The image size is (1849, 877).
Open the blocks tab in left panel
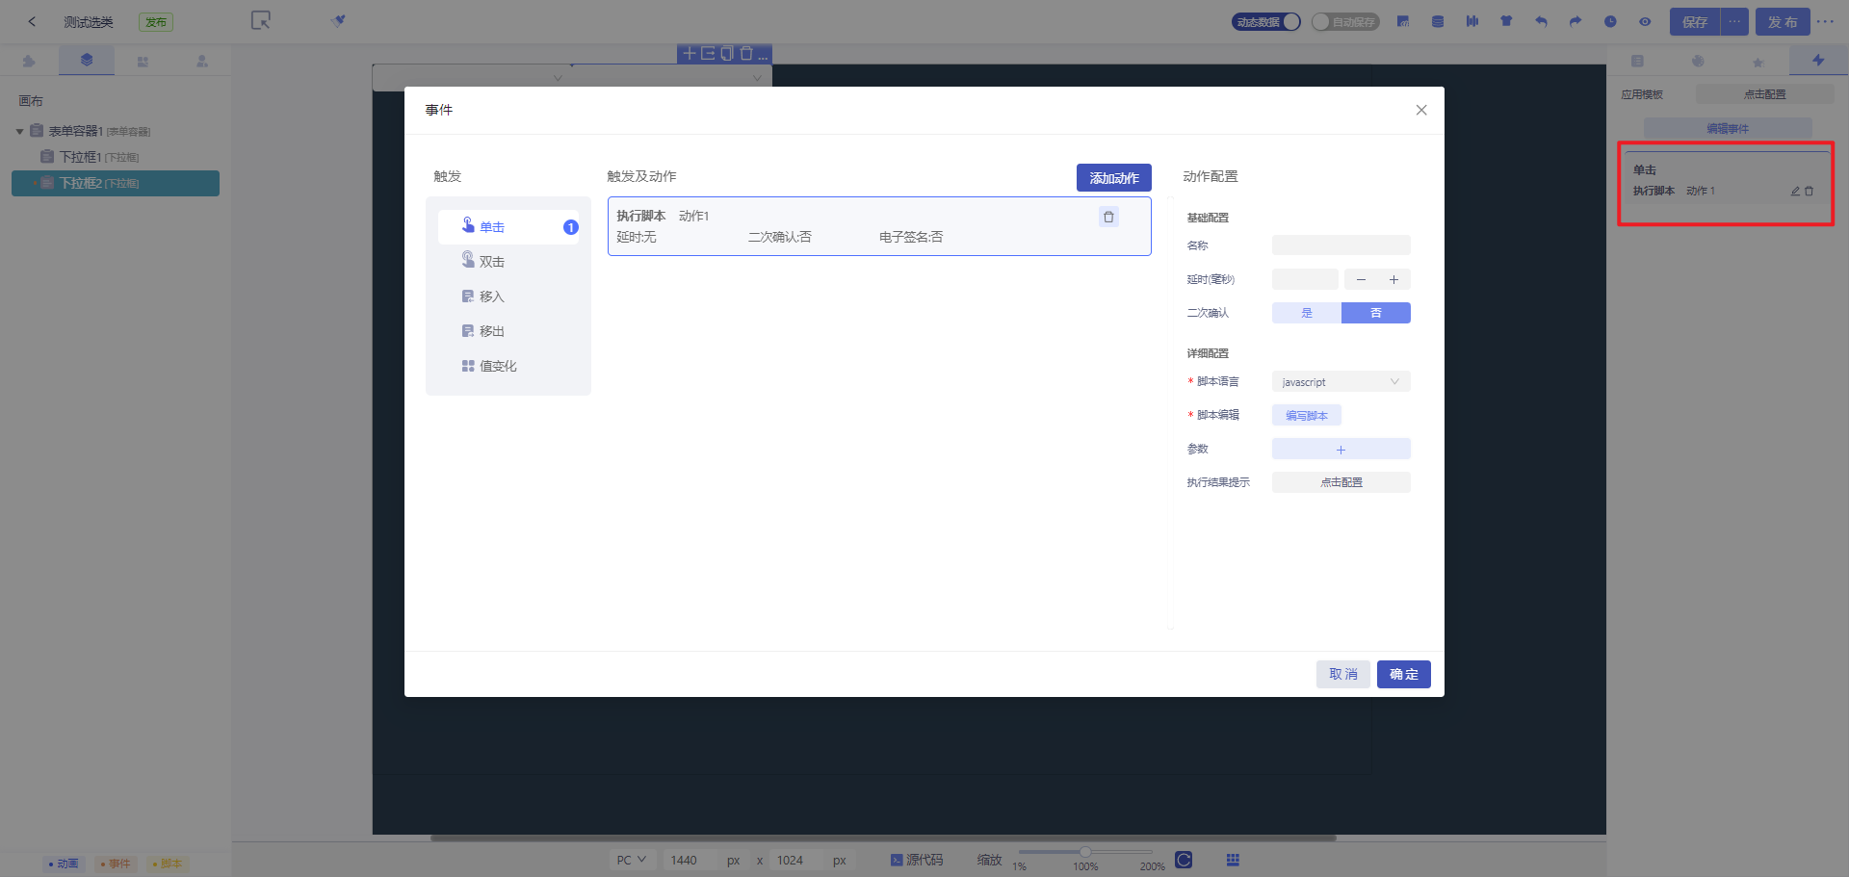[x=143, y=61]
